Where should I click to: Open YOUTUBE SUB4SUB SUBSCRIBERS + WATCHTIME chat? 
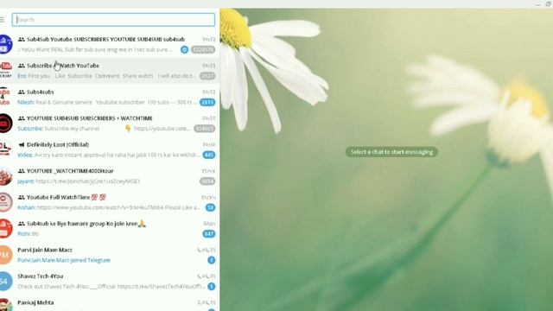pyautogui.click(x=110, y=123)
